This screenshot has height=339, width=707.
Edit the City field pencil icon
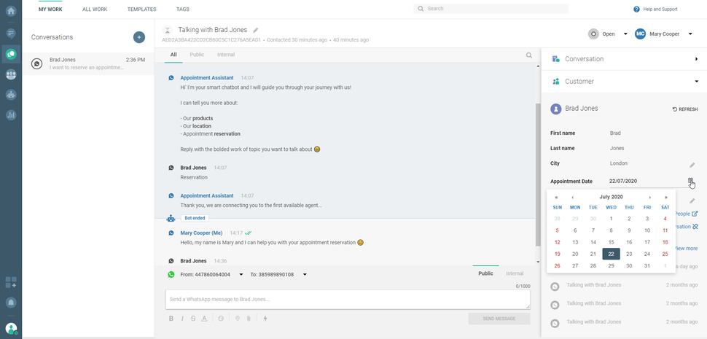click(692, 165)
